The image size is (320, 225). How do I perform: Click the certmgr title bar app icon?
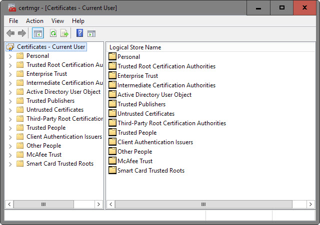click(x=12, y=8)
